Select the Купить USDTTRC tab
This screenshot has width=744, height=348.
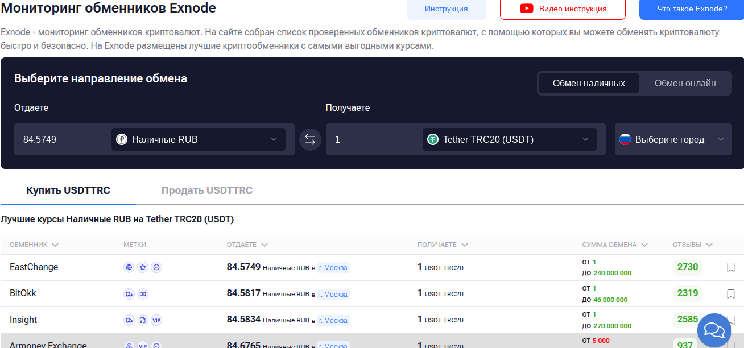68,190
